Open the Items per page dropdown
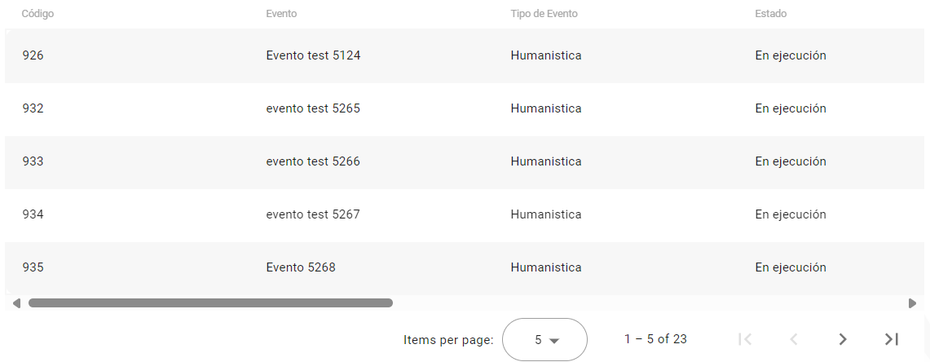The height and width of the screenshot is (362, 930). click(544, 339)
